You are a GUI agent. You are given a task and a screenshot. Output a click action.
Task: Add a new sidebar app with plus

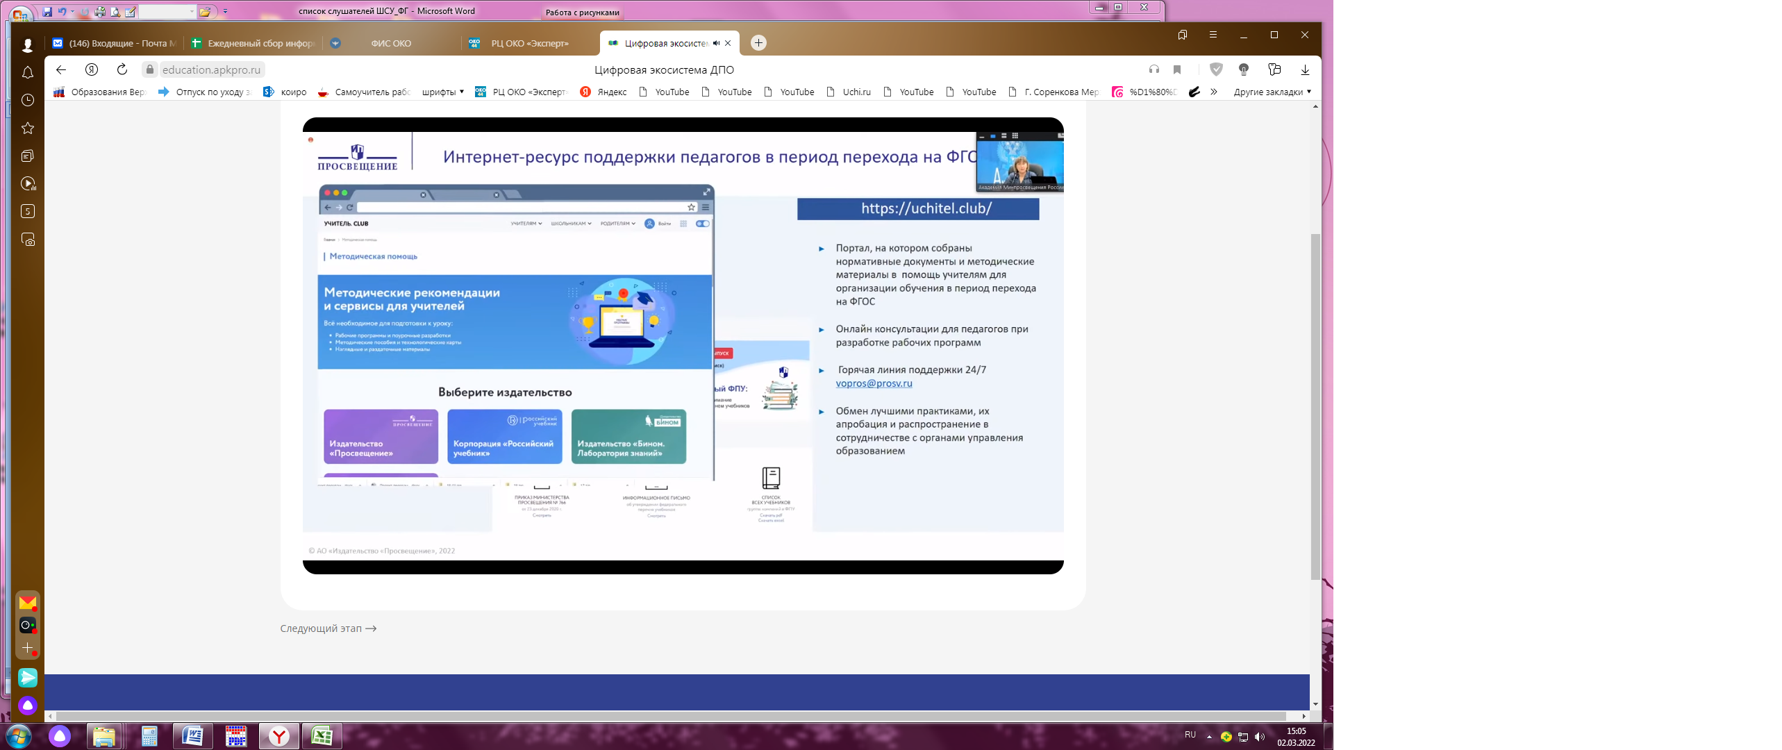point(28,648)
